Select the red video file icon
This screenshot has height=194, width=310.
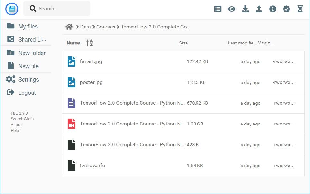click(71, 124)
